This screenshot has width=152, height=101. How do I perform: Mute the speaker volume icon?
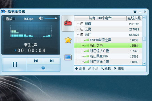click(41, 18)
